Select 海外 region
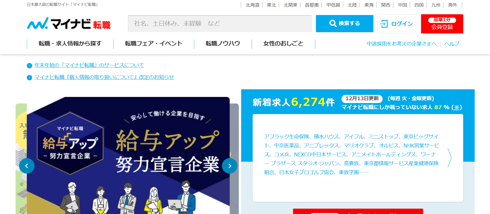The height and width of the screenshot is (214, 490). pos(452,5)
